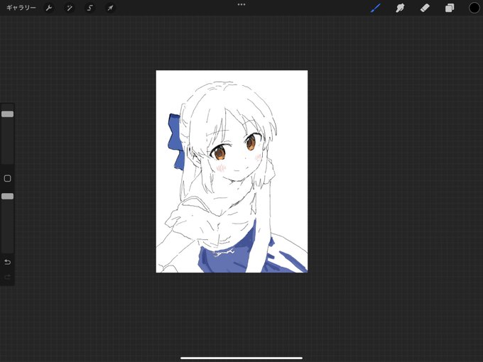Tap the home indicator bar
Screen dimensions: 483x362
tap(241, 358)
